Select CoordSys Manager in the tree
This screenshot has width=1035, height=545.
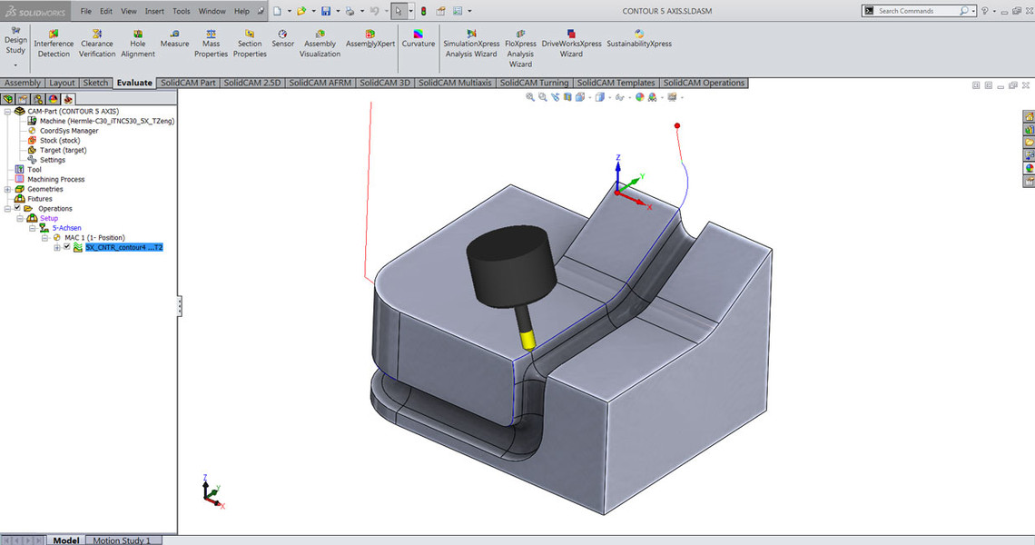(x=69, y=131)
